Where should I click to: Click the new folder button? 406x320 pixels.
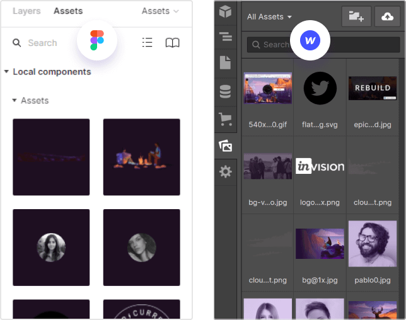pyautogui.click(x=356, y=16)
